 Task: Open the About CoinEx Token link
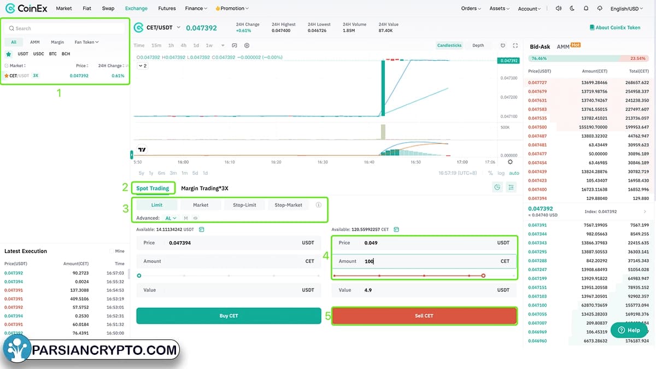click(x=615, y=27)
